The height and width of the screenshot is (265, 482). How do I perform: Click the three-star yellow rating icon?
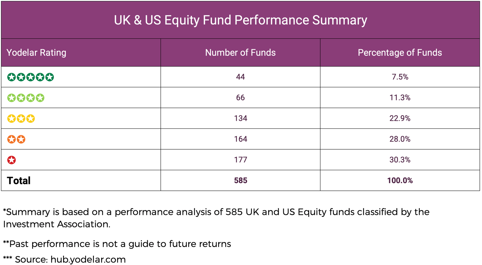[x=21, y=119]
